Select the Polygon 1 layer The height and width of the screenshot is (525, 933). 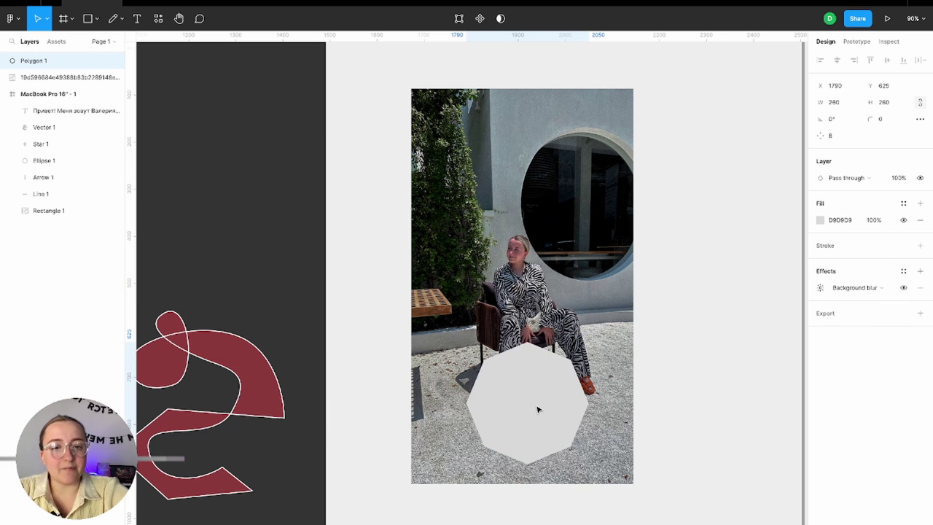(x=62, y=61)
